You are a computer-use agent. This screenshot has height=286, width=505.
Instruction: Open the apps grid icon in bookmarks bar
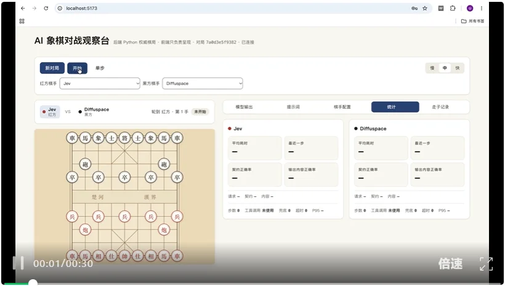click(x=22, y=22)
